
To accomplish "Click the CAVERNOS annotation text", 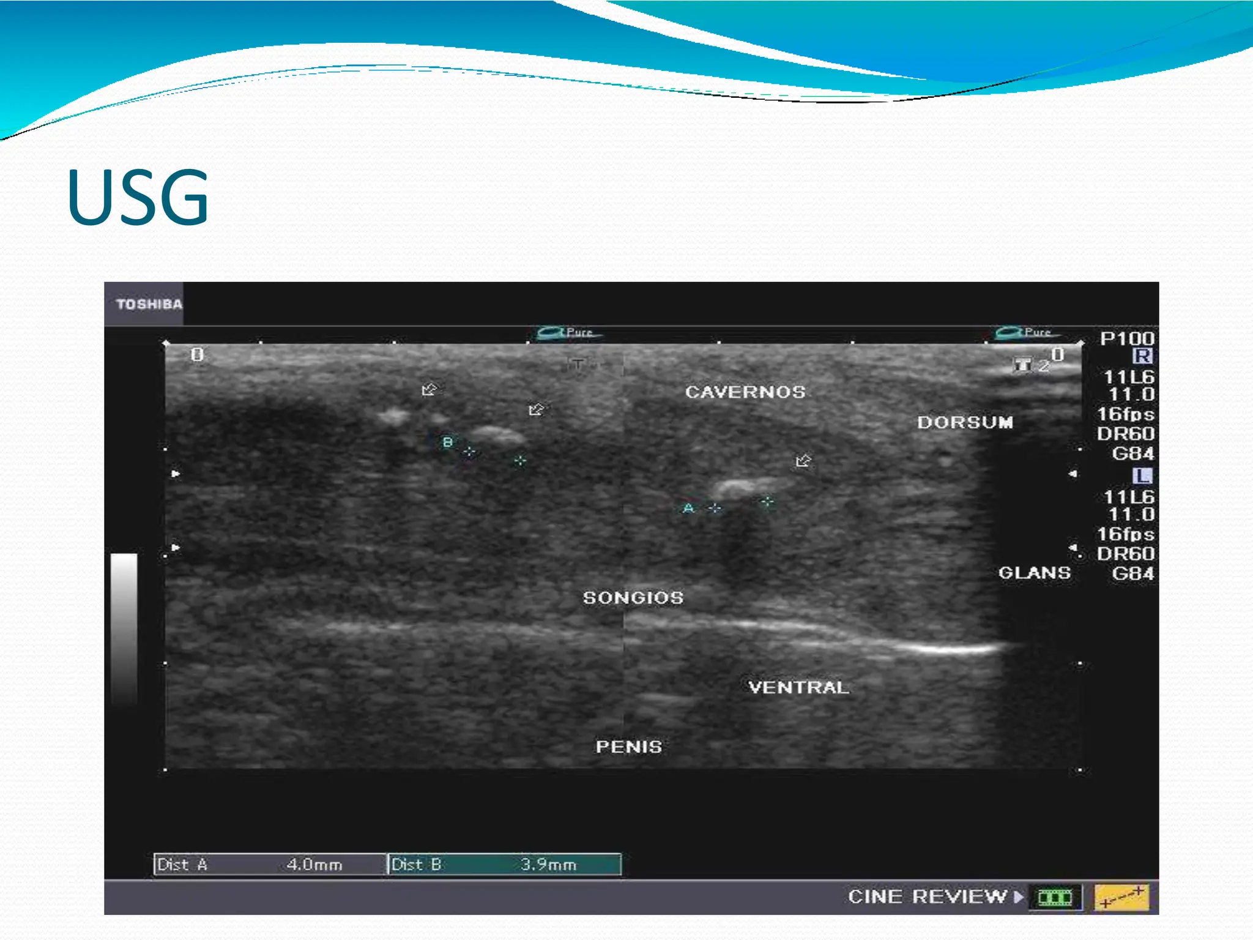I will point(745,392).
